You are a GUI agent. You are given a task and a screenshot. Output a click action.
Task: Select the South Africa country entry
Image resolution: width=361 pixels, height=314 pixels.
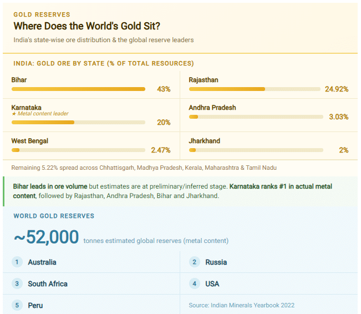pos(48,283)
